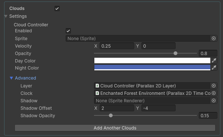Click the Day Color label
This screenshot has width=223, height=137.
coord(25,61)
